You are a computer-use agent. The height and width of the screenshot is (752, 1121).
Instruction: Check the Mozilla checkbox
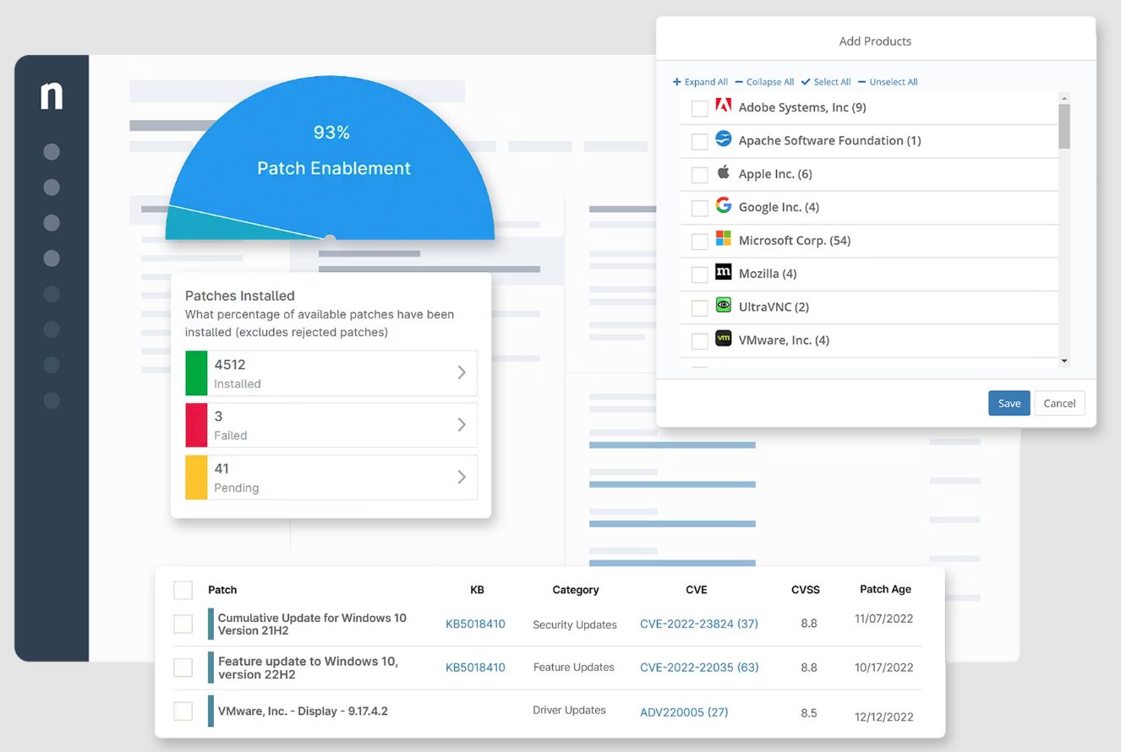(699, 275)
